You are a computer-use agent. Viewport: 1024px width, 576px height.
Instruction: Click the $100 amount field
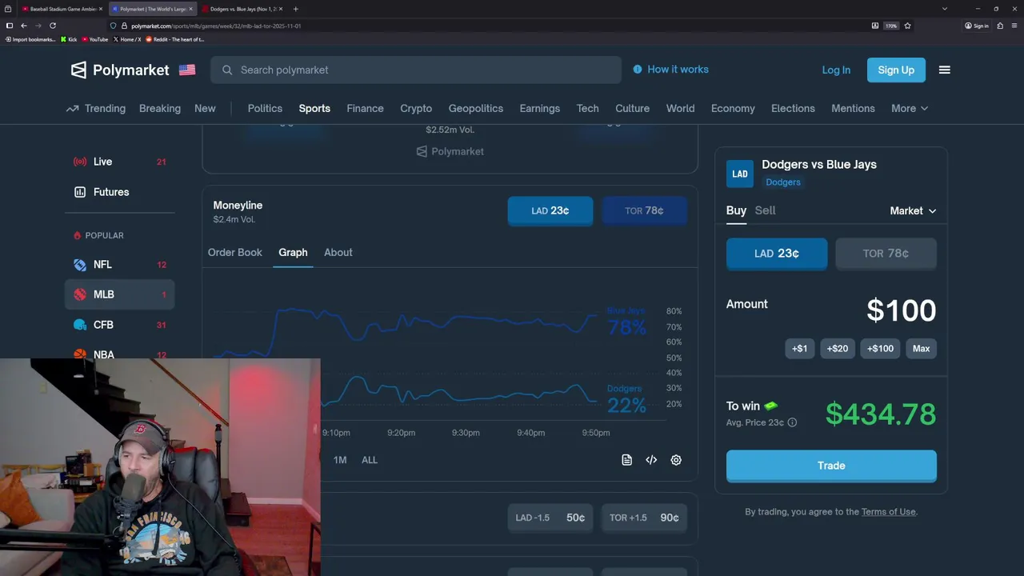(901, 310)
